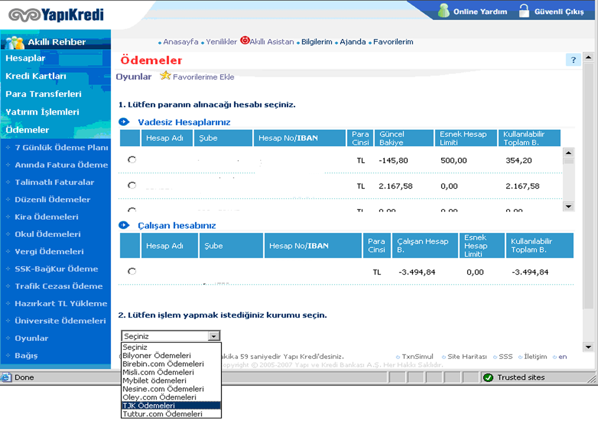The height and width of the screenshot is (421, 598).
Task: Open Üniversite Ödemeleri
Action: point(60,321)
